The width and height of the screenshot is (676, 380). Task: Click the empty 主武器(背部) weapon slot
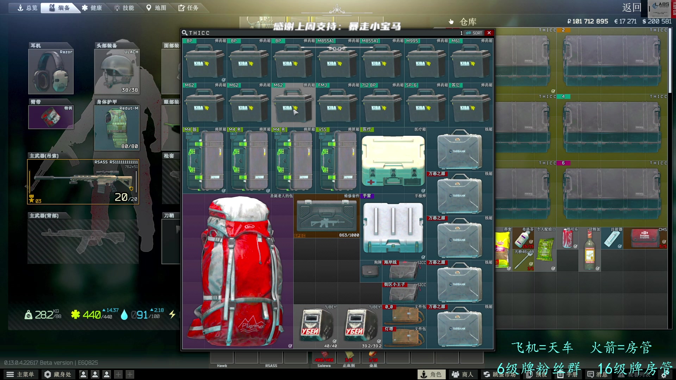point(83,241)
